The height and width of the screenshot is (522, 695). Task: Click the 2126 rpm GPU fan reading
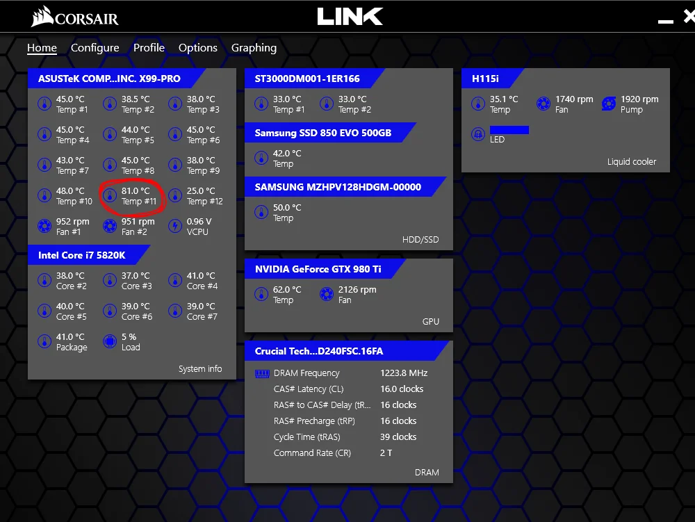(357, 295)
